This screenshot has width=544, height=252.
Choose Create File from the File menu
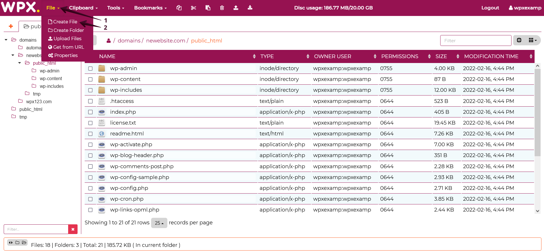pyautogui.click(x=63, y=22)
